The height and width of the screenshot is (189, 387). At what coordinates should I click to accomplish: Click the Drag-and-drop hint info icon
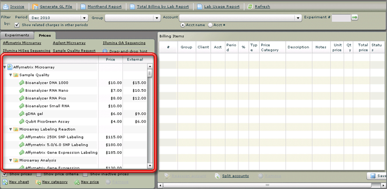[x=105, y=51]
